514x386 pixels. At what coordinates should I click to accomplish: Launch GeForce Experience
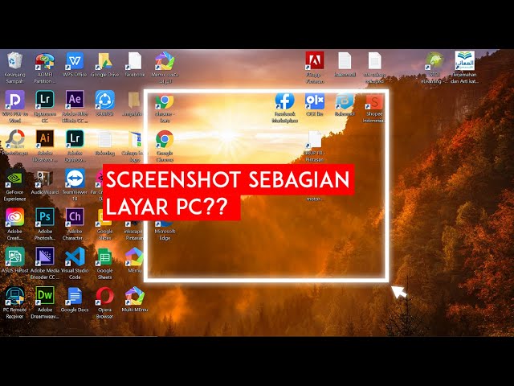pyautogui.click(x=14, y=179)
